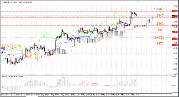Screen dimensions: 179x97
Task: Click the 6 May 12:00 time axis label
Action: pyautogui.click(x=135, y=95)
